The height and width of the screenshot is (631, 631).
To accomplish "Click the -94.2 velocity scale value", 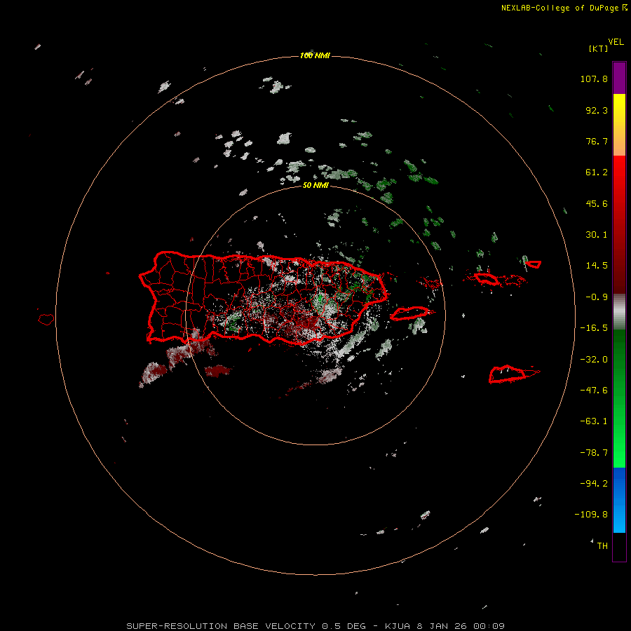I will (594, 484).
